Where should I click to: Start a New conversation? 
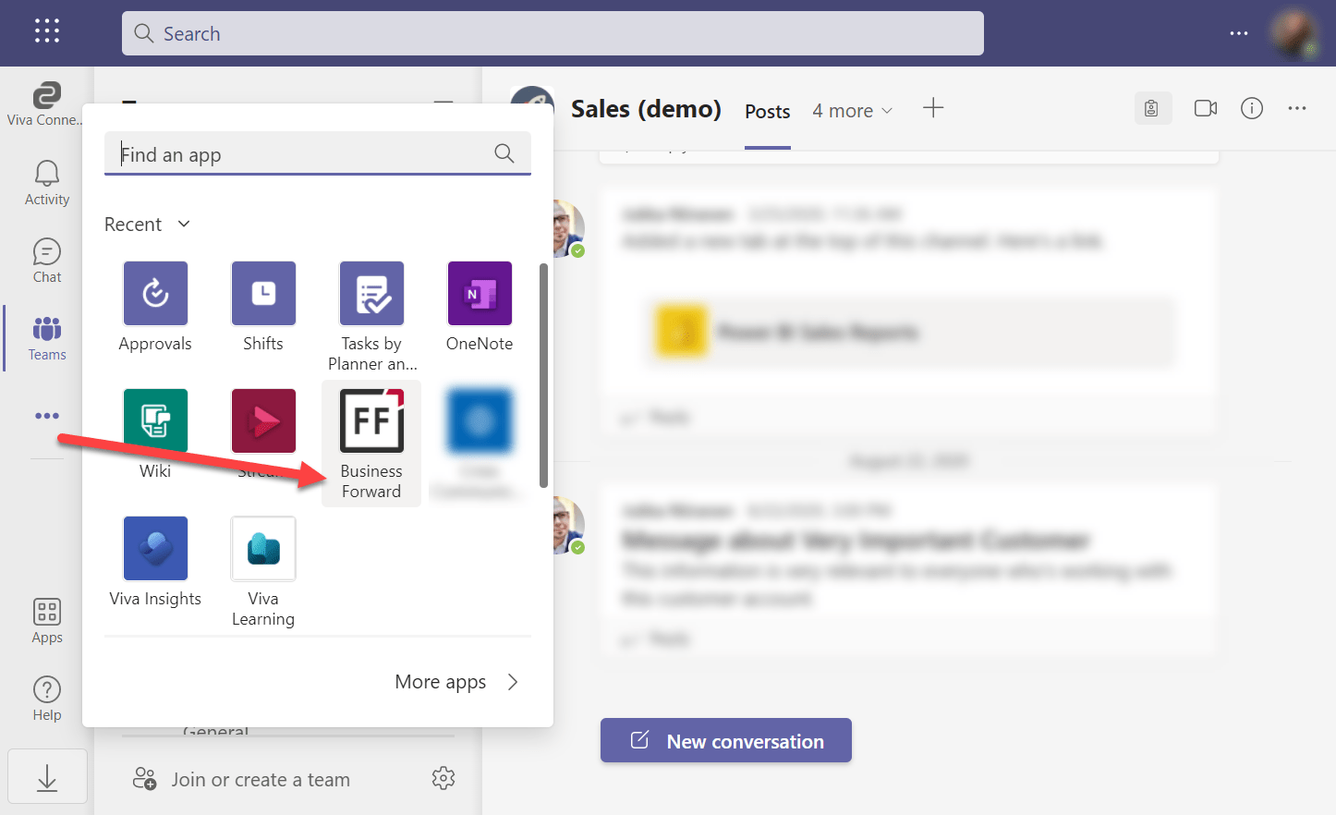point(725,740)
